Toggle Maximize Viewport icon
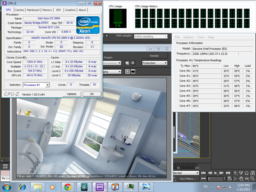 [x=252, y=178]
